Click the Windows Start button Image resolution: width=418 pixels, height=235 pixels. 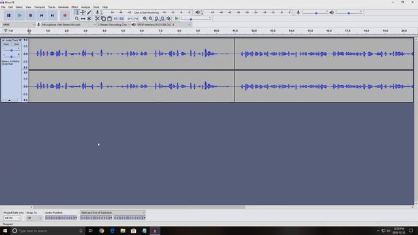(x=5, y=230)
